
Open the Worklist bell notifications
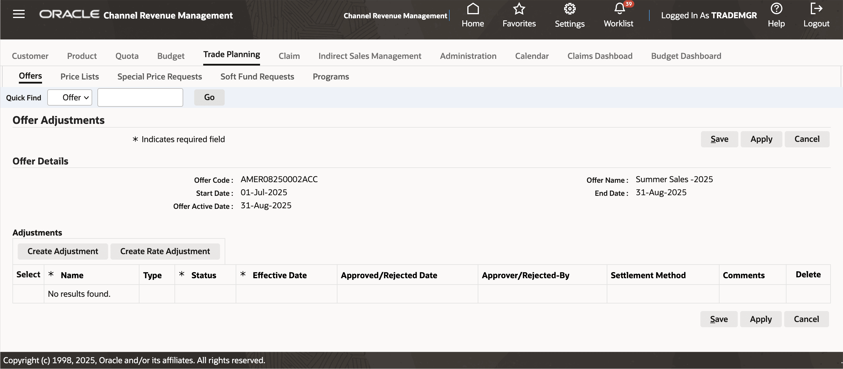pyautogui.click(x=619, y=9)
